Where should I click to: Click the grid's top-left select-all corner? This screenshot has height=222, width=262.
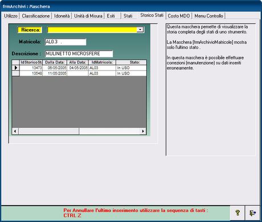point(16,62)
